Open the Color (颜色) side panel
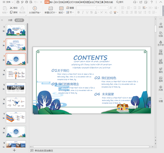This screenshot has height=153, width=164. (x=161, y=52)
